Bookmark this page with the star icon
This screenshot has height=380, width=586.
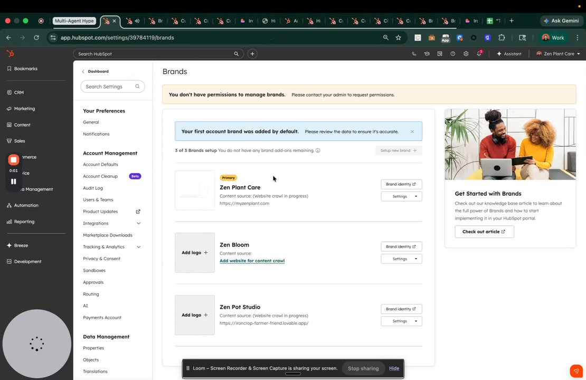pos(399,37)
